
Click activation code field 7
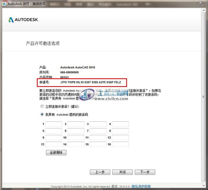[98, 131]
